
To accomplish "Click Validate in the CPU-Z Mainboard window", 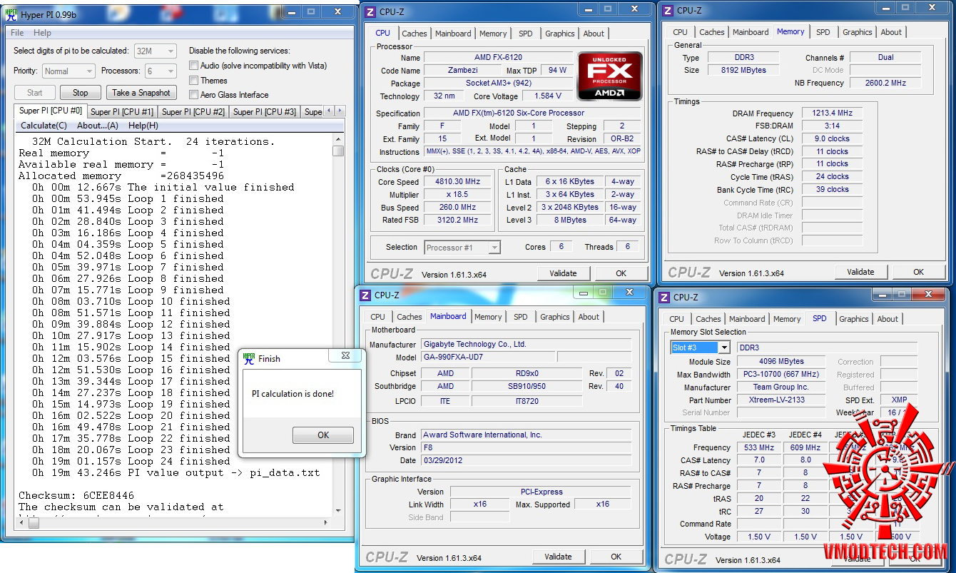I will tap(559, 557).
